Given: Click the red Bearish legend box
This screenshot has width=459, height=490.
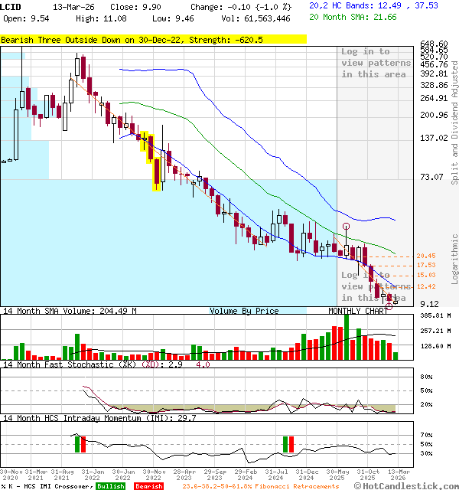Looking at the screenshot, I should [148, 486].
